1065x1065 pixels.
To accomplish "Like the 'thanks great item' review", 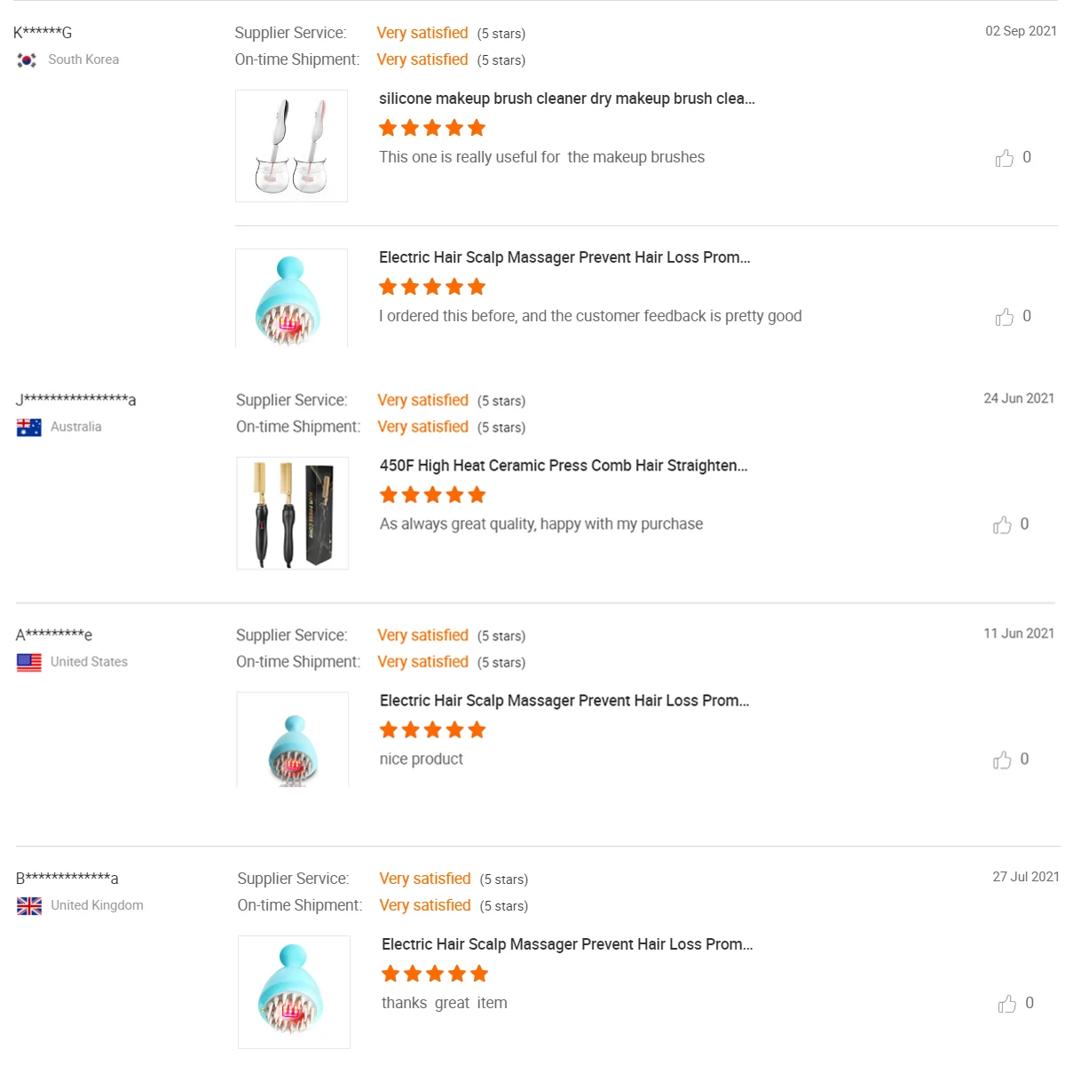I will [x=1007, y=1004].
